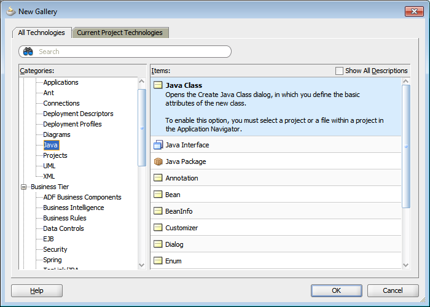The width and height of the screenshot is (430, 307).
Task: Click the binoculars search icon
Action: click(x=28, y=51)
